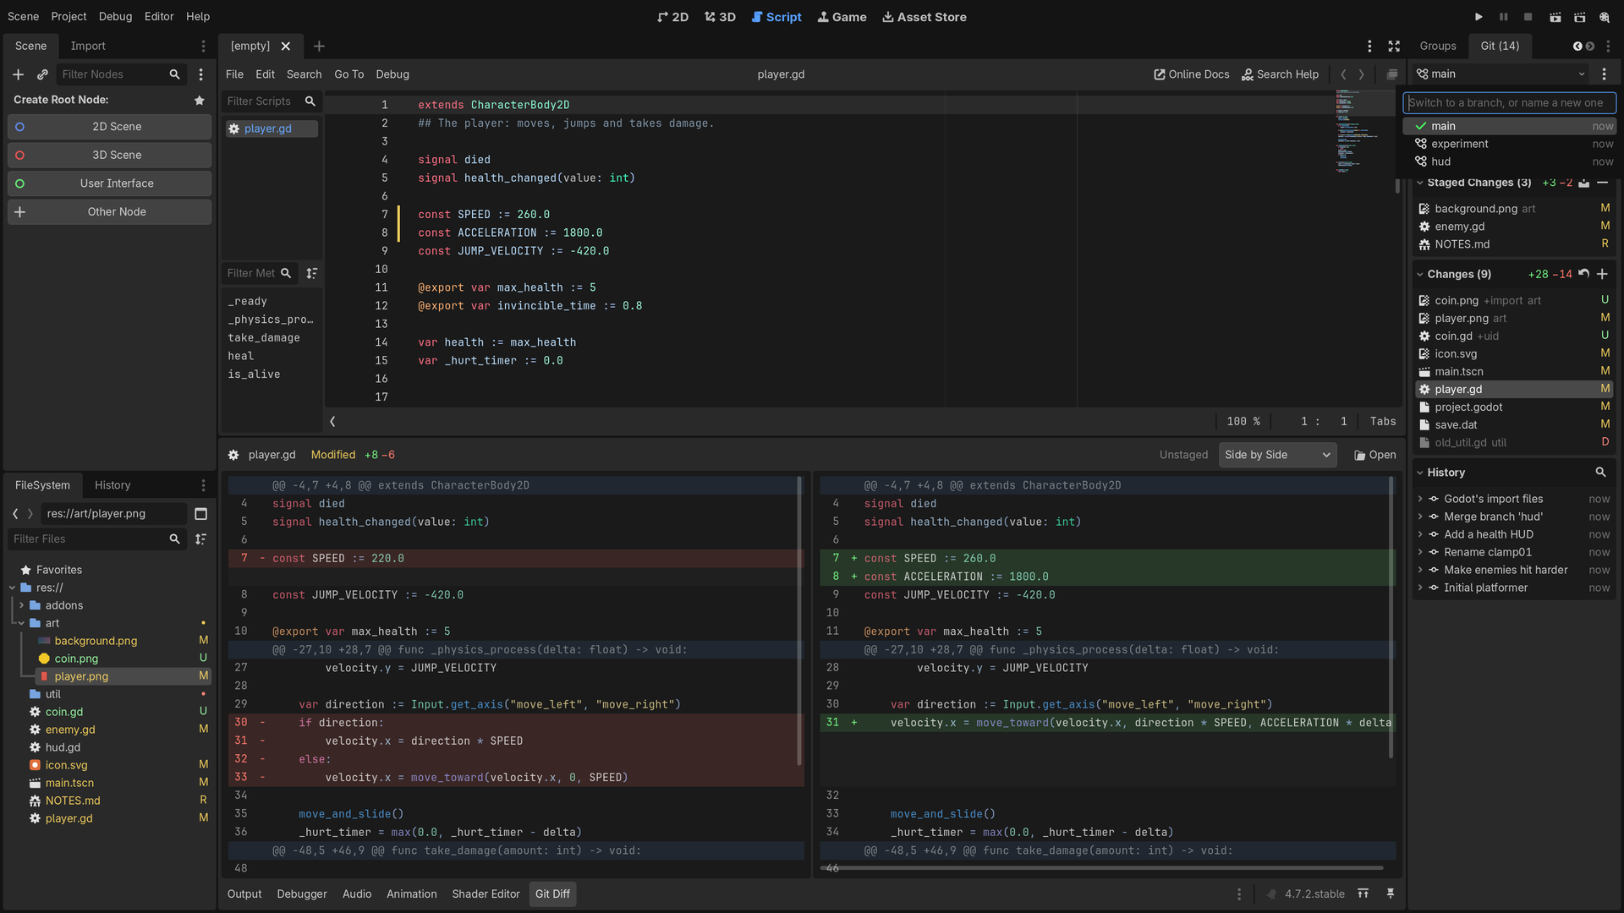
Task: Go to next edited document arrow
Action: click(1362, 74)
